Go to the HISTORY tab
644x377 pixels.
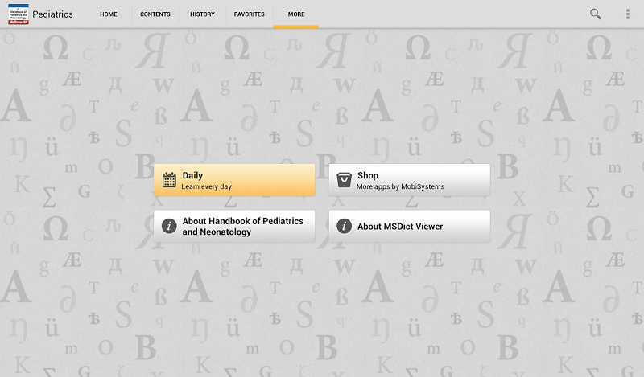click(202, 14)
